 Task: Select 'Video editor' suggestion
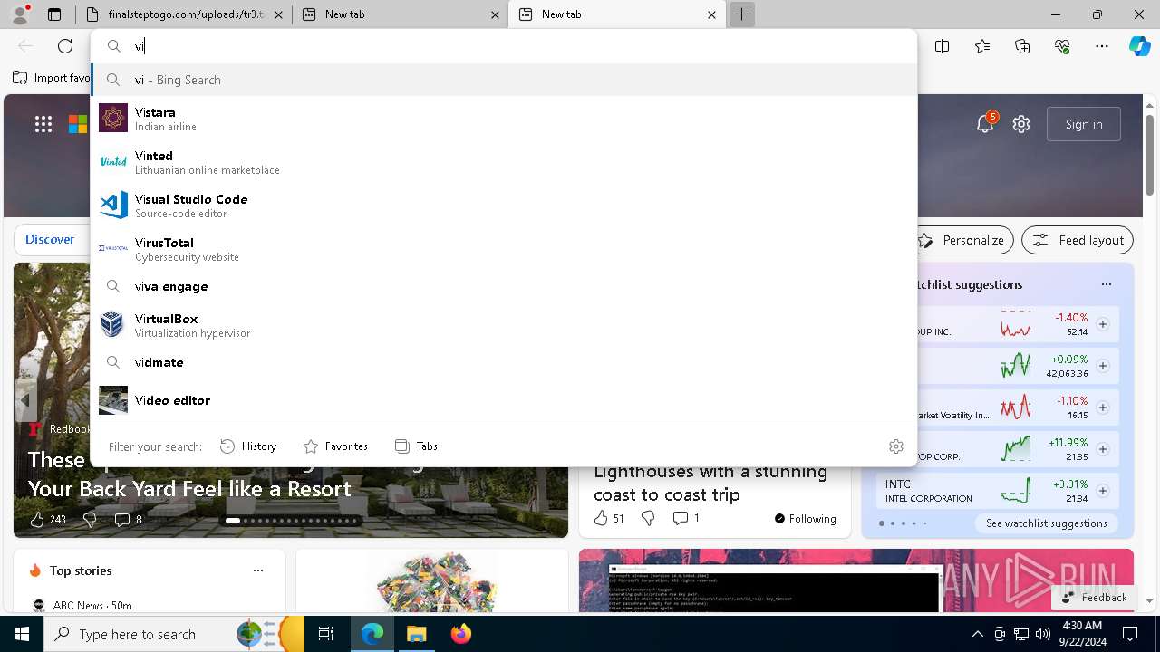504,400
